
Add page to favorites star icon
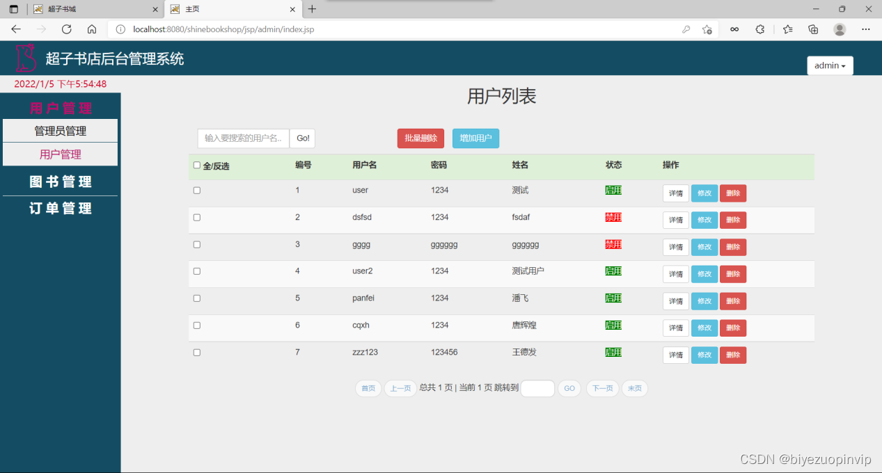click(707, 29)
